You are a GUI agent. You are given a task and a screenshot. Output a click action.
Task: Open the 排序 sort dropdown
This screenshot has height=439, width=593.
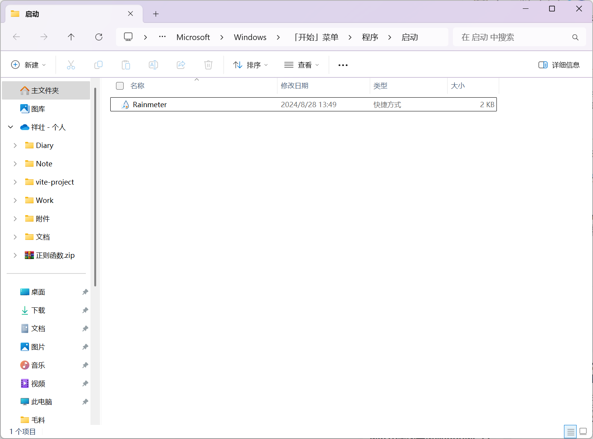tap(251, 65)
